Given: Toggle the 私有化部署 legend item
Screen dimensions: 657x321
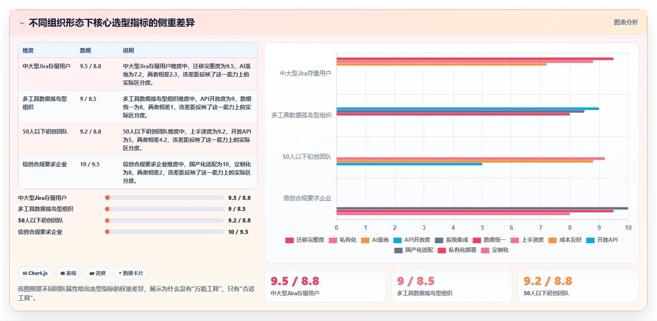Looking at the screenshot, I should [457, 250].
